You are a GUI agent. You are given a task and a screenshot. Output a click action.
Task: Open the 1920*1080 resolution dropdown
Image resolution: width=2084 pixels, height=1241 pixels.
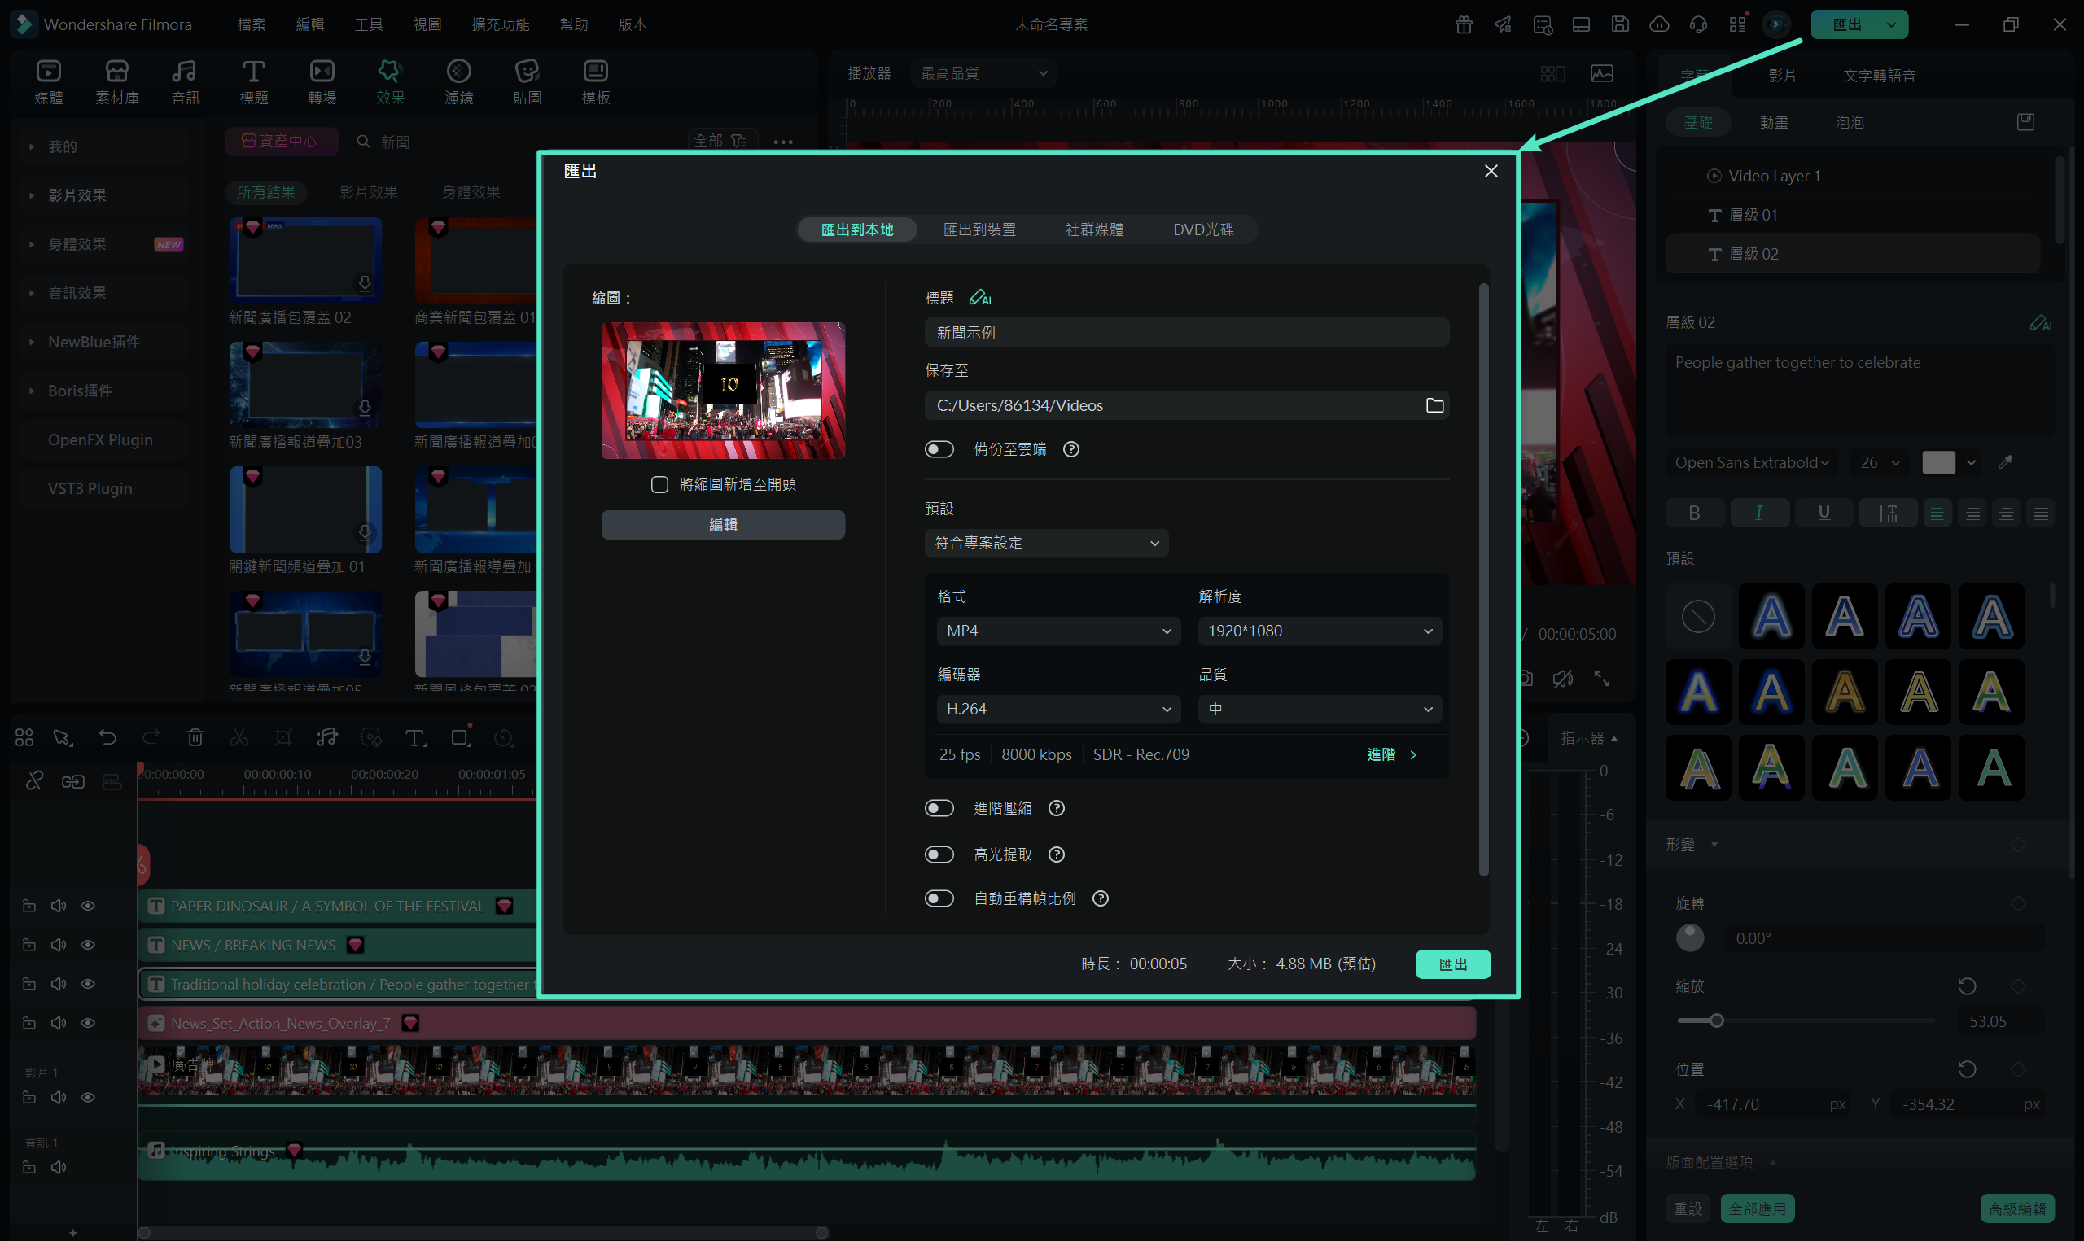pyautogui.click(x=1319, y=631)
